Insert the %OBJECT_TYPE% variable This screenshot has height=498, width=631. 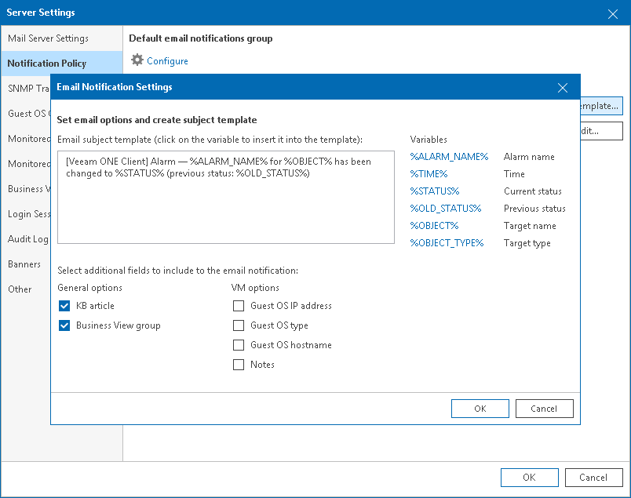click(x=449, y=242)
